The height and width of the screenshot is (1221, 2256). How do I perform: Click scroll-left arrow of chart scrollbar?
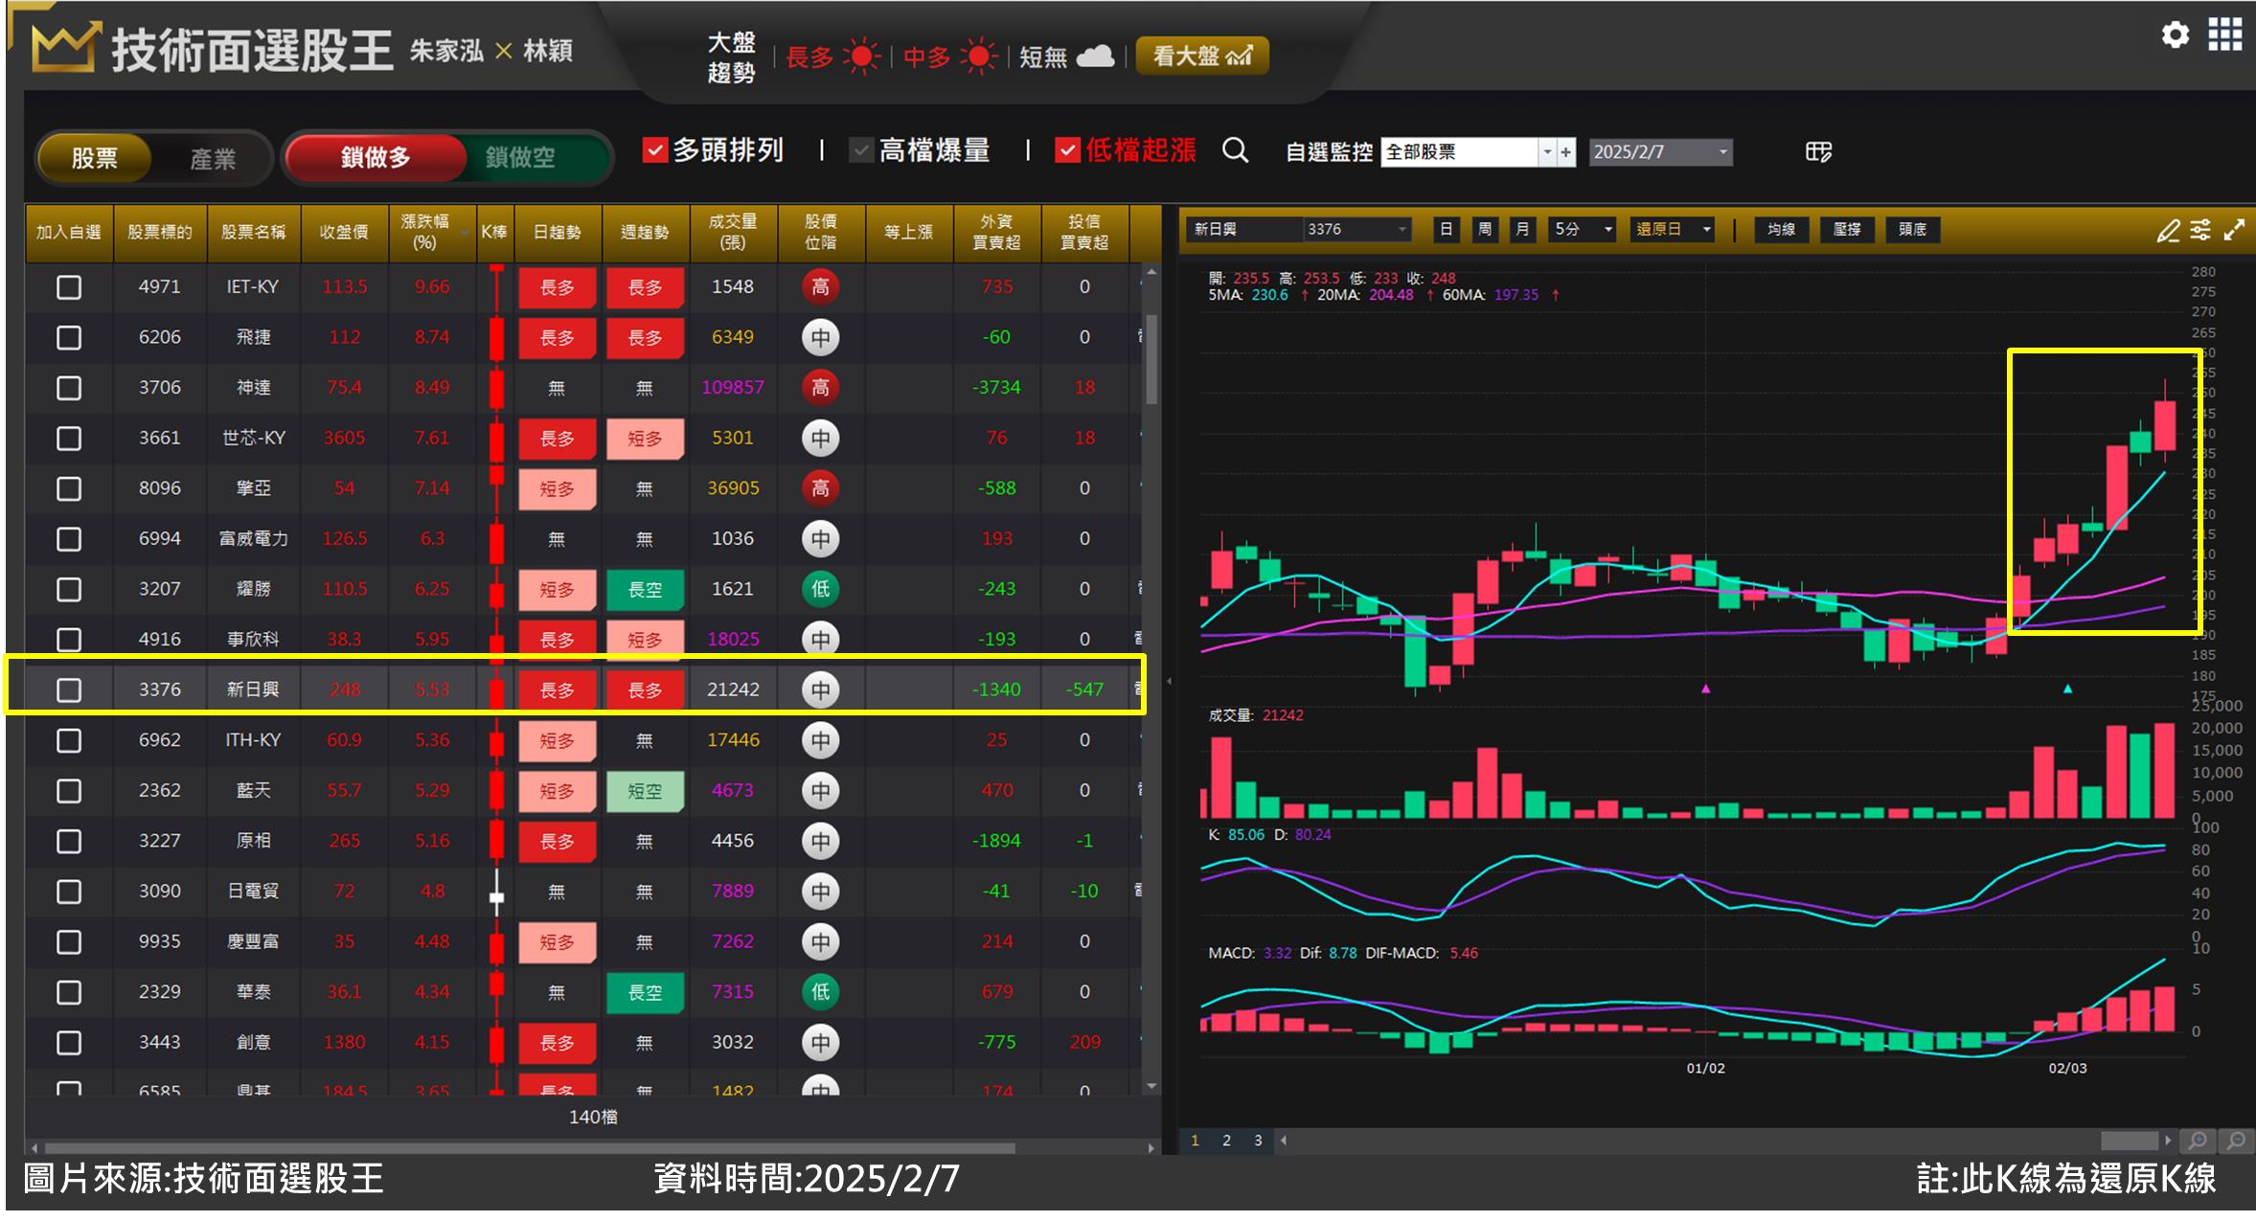1284,1141
